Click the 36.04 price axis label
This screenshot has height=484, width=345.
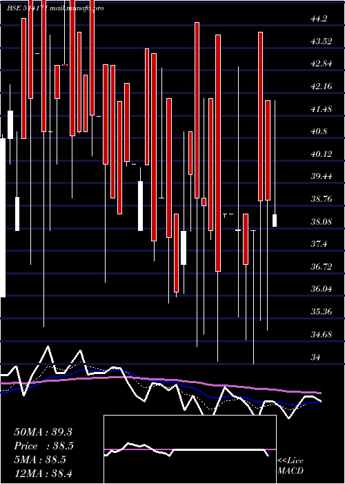point(322,290)
